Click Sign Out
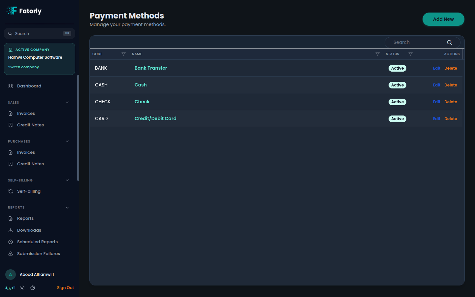 click(x=65, y=288)
